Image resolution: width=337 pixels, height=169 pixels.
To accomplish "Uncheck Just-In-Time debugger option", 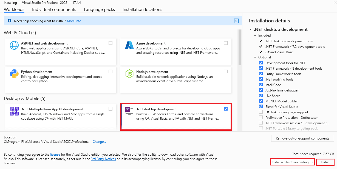I will click(261, 90).
